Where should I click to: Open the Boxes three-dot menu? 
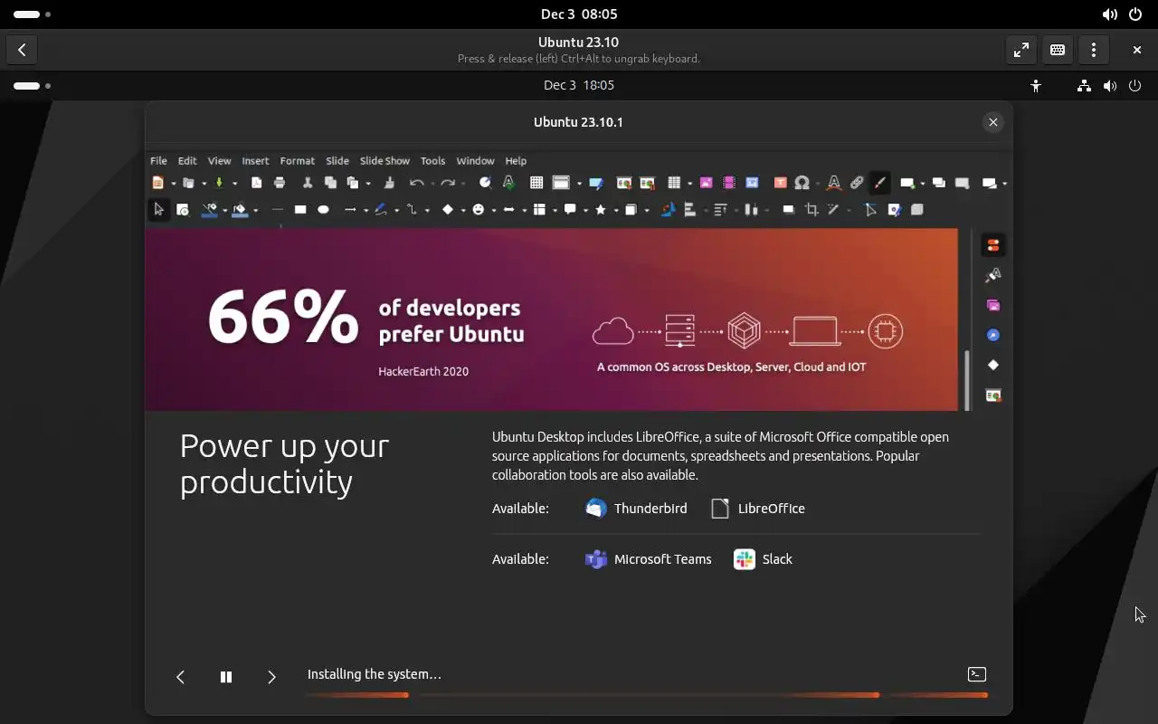click(x=1094, y=50)
